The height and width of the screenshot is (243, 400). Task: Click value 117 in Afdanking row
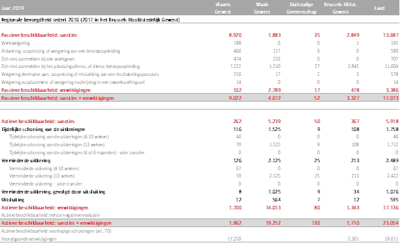click(x=277, y=51)
